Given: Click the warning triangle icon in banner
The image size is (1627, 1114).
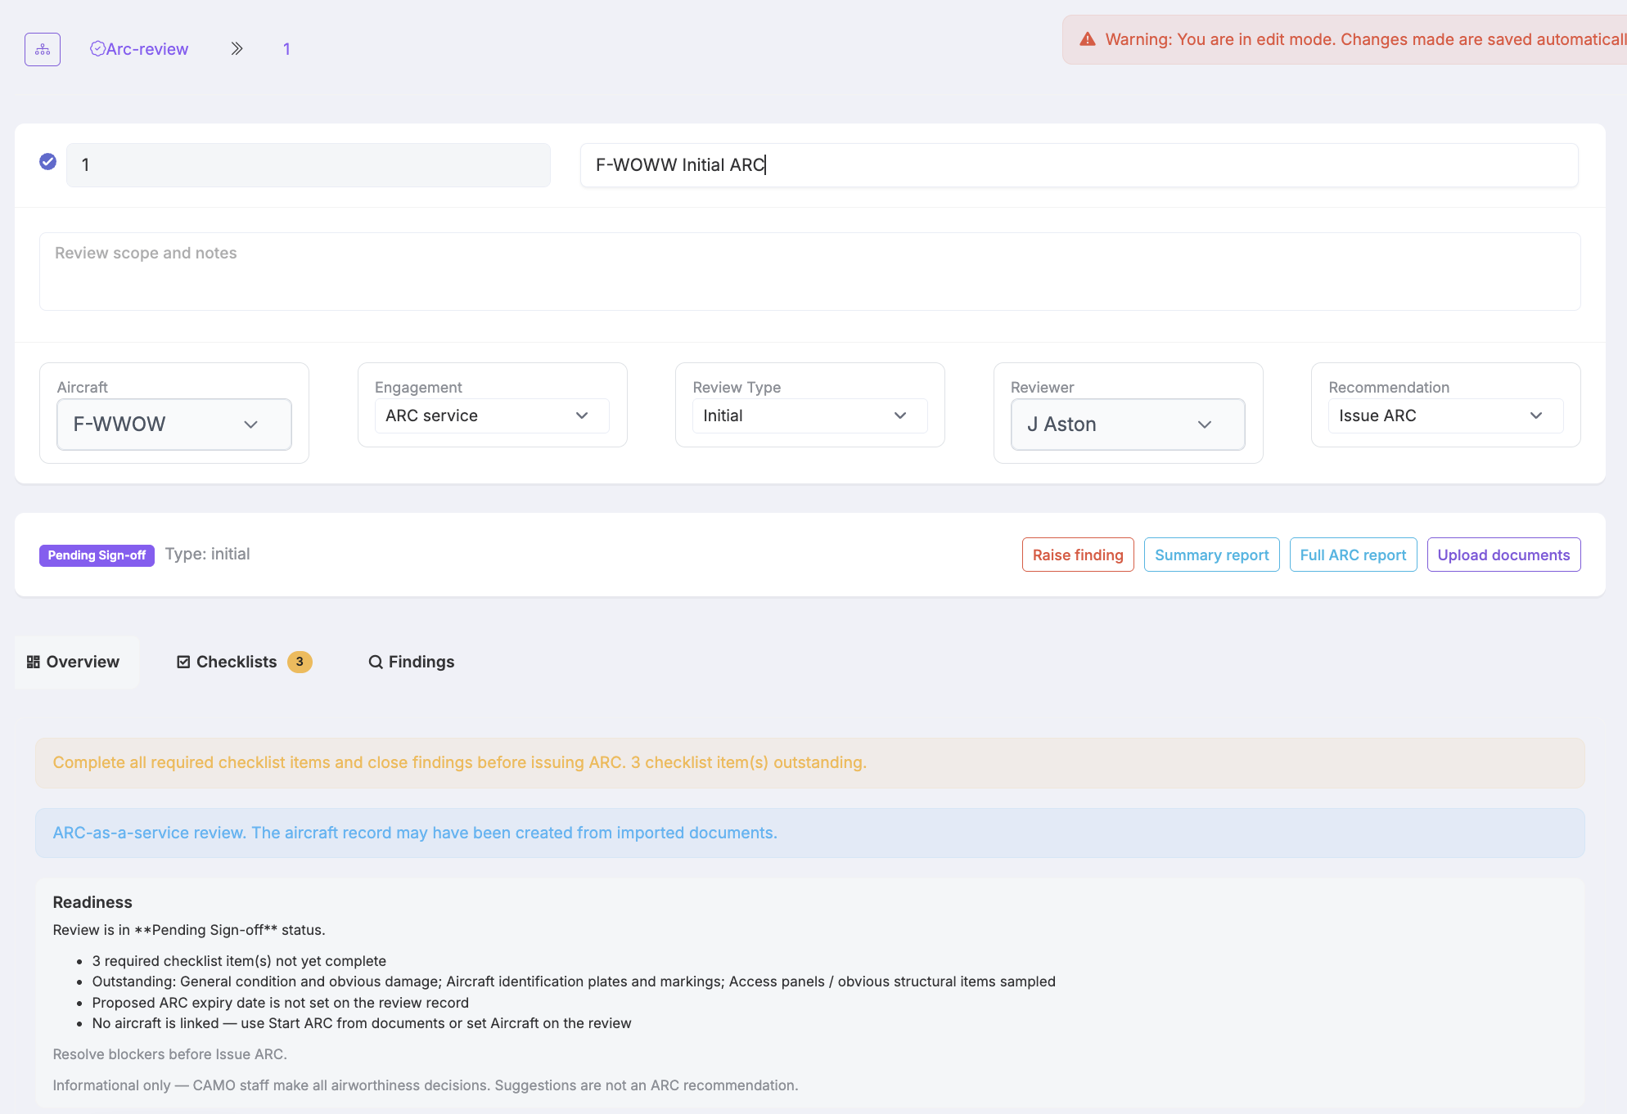Looking at the screenshot, I should pos(1088,39).
